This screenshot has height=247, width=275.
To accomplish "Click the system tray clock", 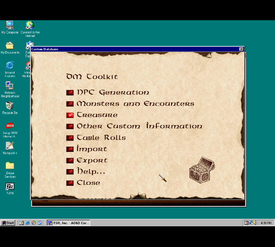I will pyautogui.click(x=266, y=223).
